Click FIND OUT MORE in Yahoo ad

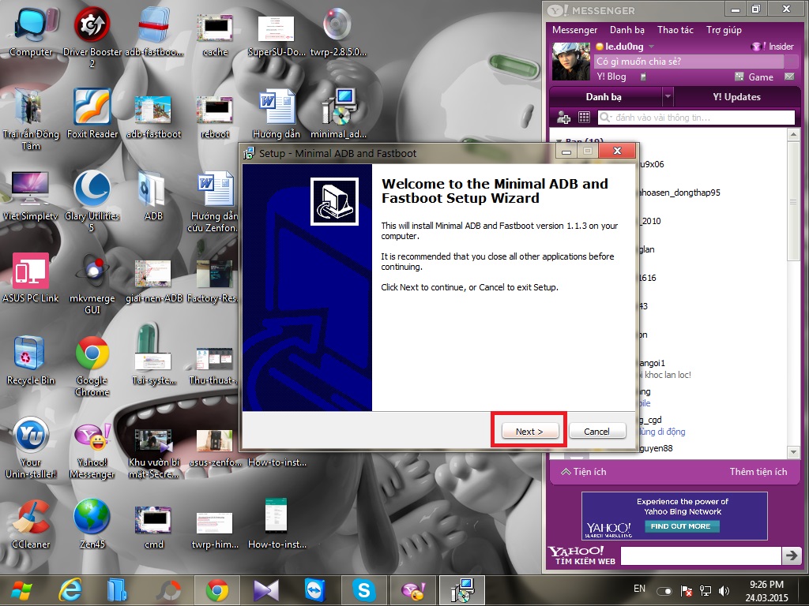click(680, 526)
